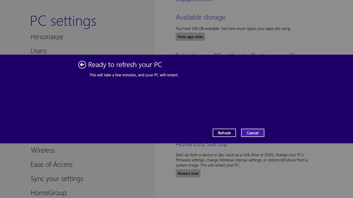Click the Available storage heading
The width and height of the screenshot is (353, 198).
(x=201, y=17)
